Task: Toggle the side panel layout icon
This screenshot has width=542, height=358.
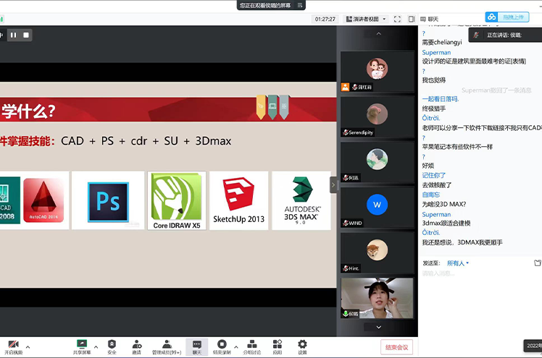Action: 412,19
